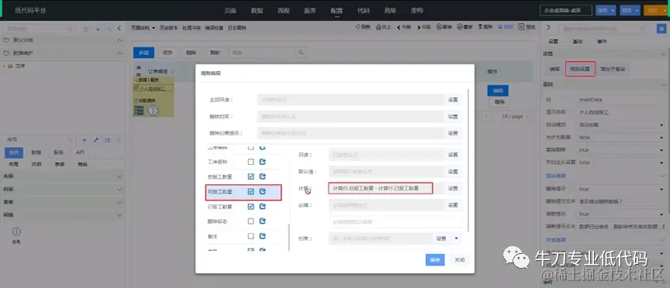Click 设置 button beside 全部只读 field

(453, 100)
